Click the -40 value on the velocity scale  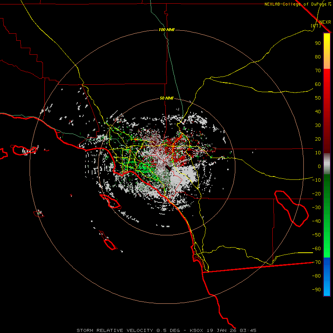click(316, 221)
